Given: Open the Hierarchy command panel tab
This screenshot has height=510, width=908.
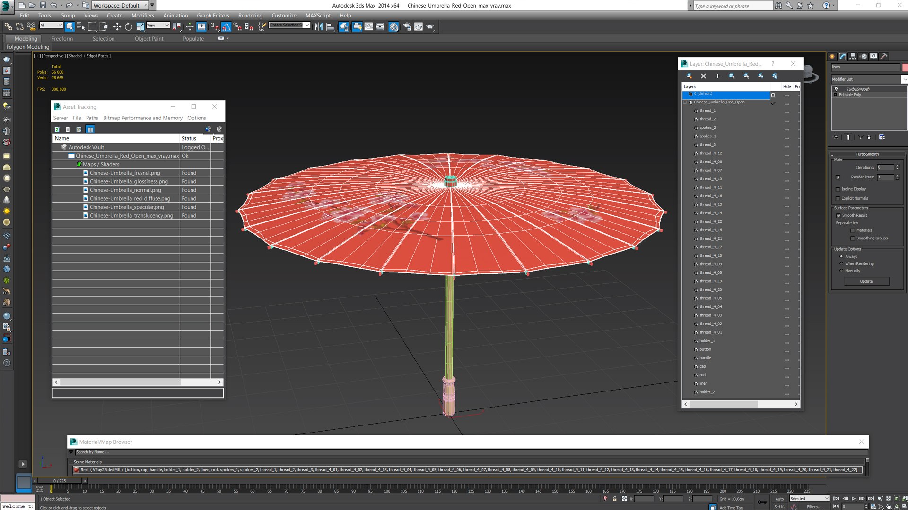Looking at the screenshot, I should (x=853, y=56).
